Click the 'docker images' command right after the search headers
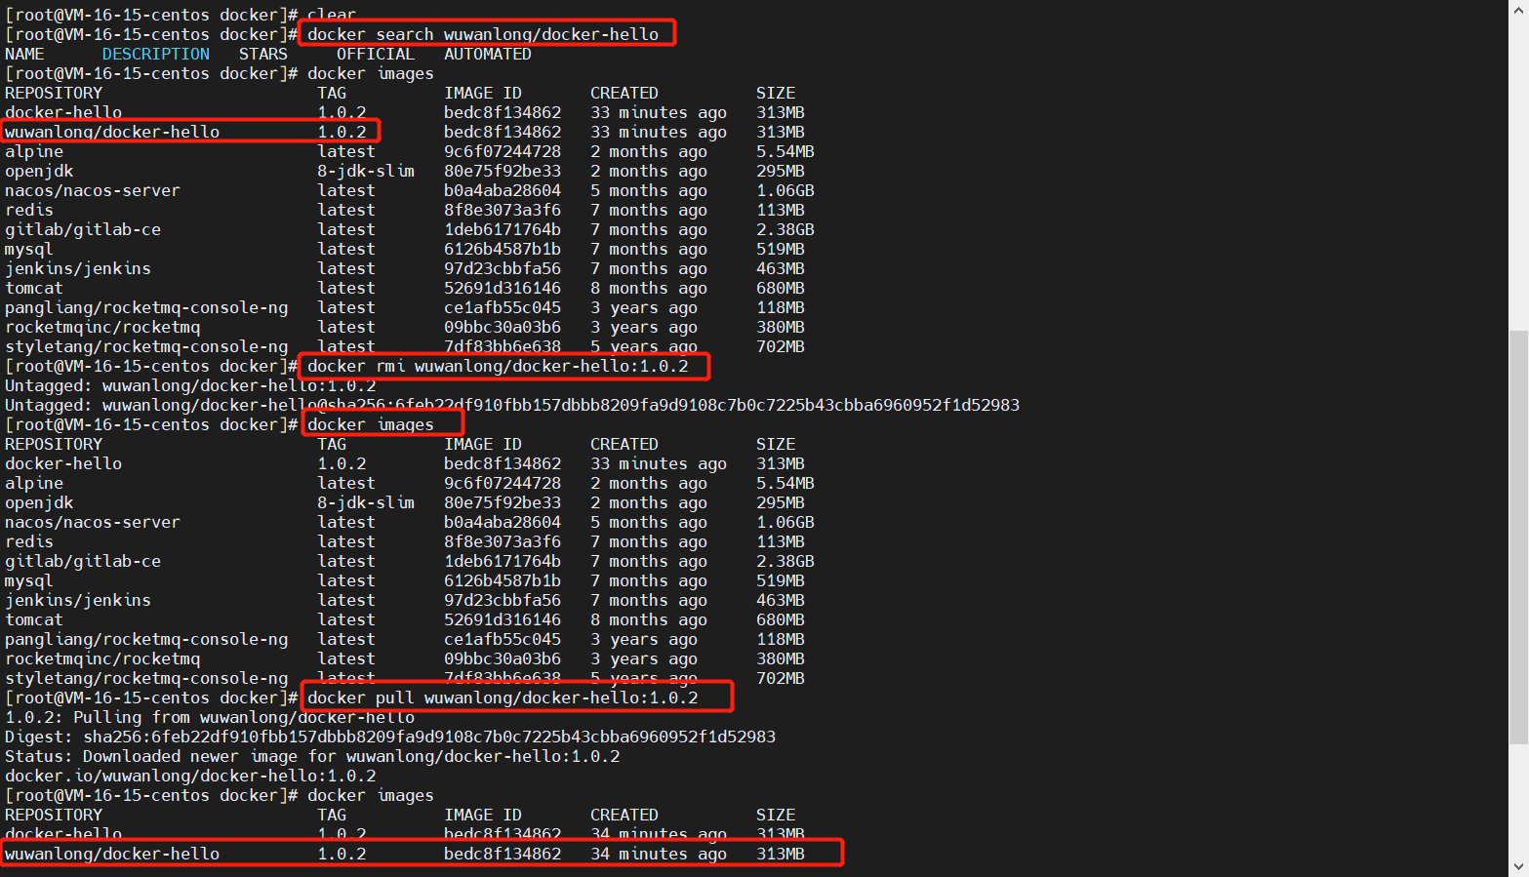The width and height of the screenshot is (1529, 877). pyautogui.click(x=371, y=73)
